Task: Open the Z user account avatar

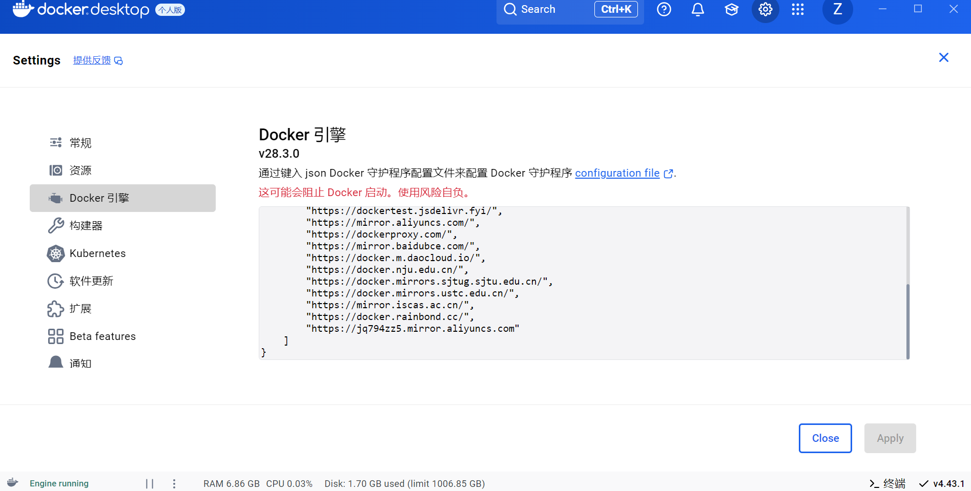Action: (x=838, y=9)
